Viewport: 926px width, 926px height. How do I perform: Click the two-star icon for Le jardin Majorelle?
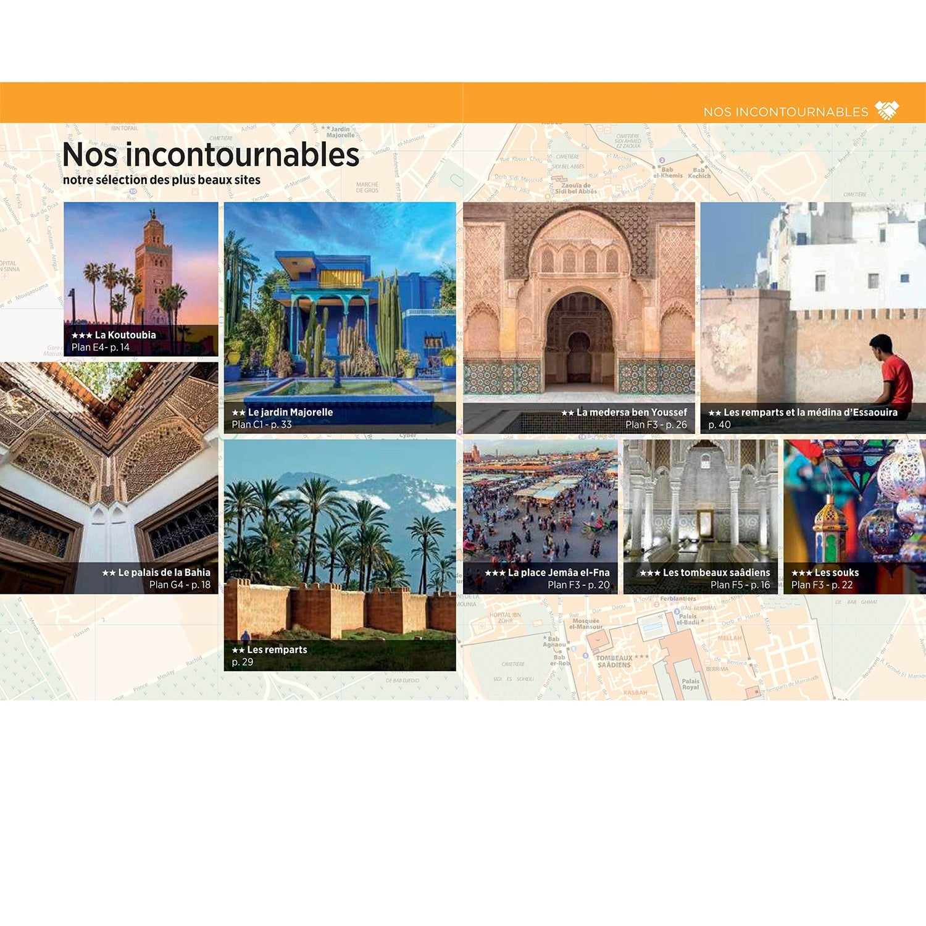pos(238,412)
